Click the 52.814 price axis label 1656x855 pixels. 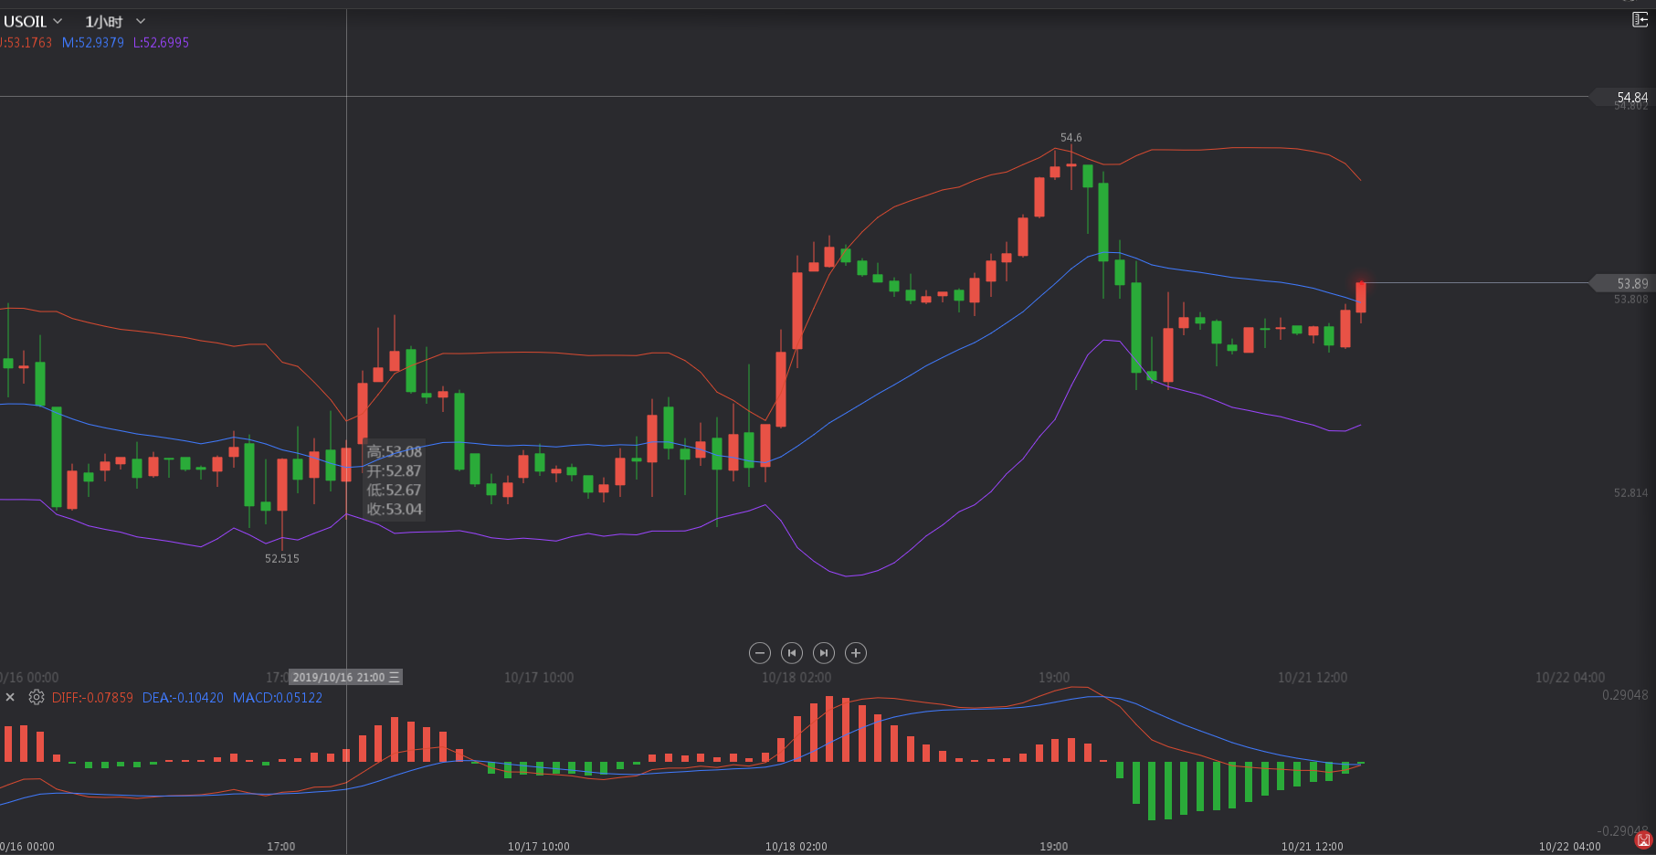[1631, 493]
